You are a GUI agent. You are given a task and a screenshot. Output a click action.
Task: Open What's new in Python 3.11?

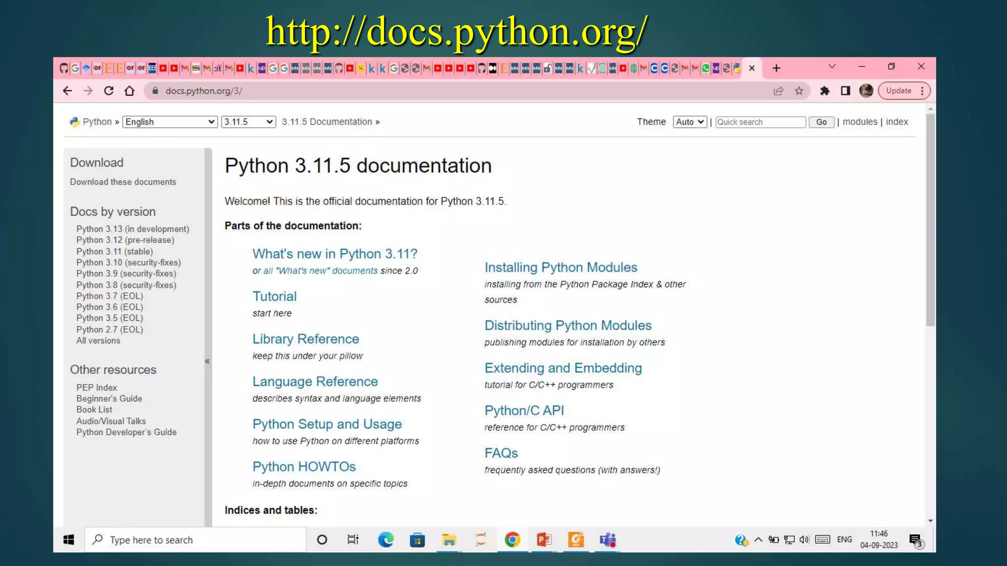tap(335, 254)
